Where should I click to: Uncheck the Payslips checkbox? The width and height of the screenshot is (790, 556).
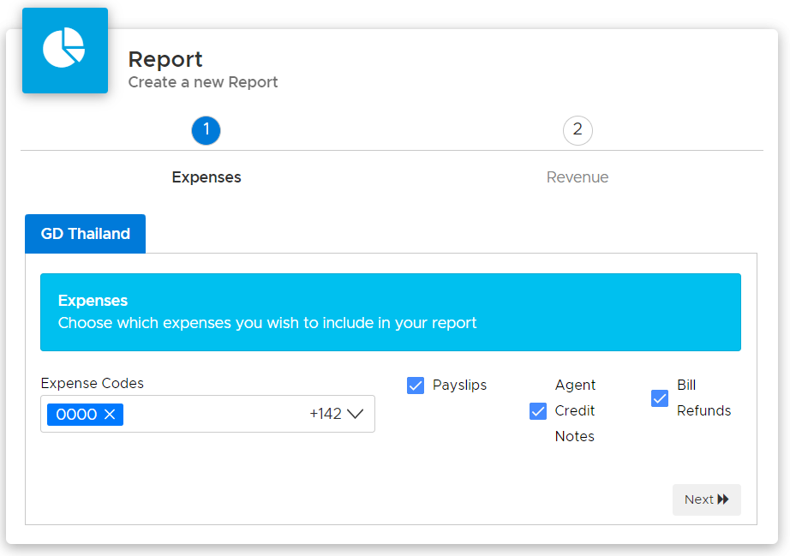pos(416,386)
